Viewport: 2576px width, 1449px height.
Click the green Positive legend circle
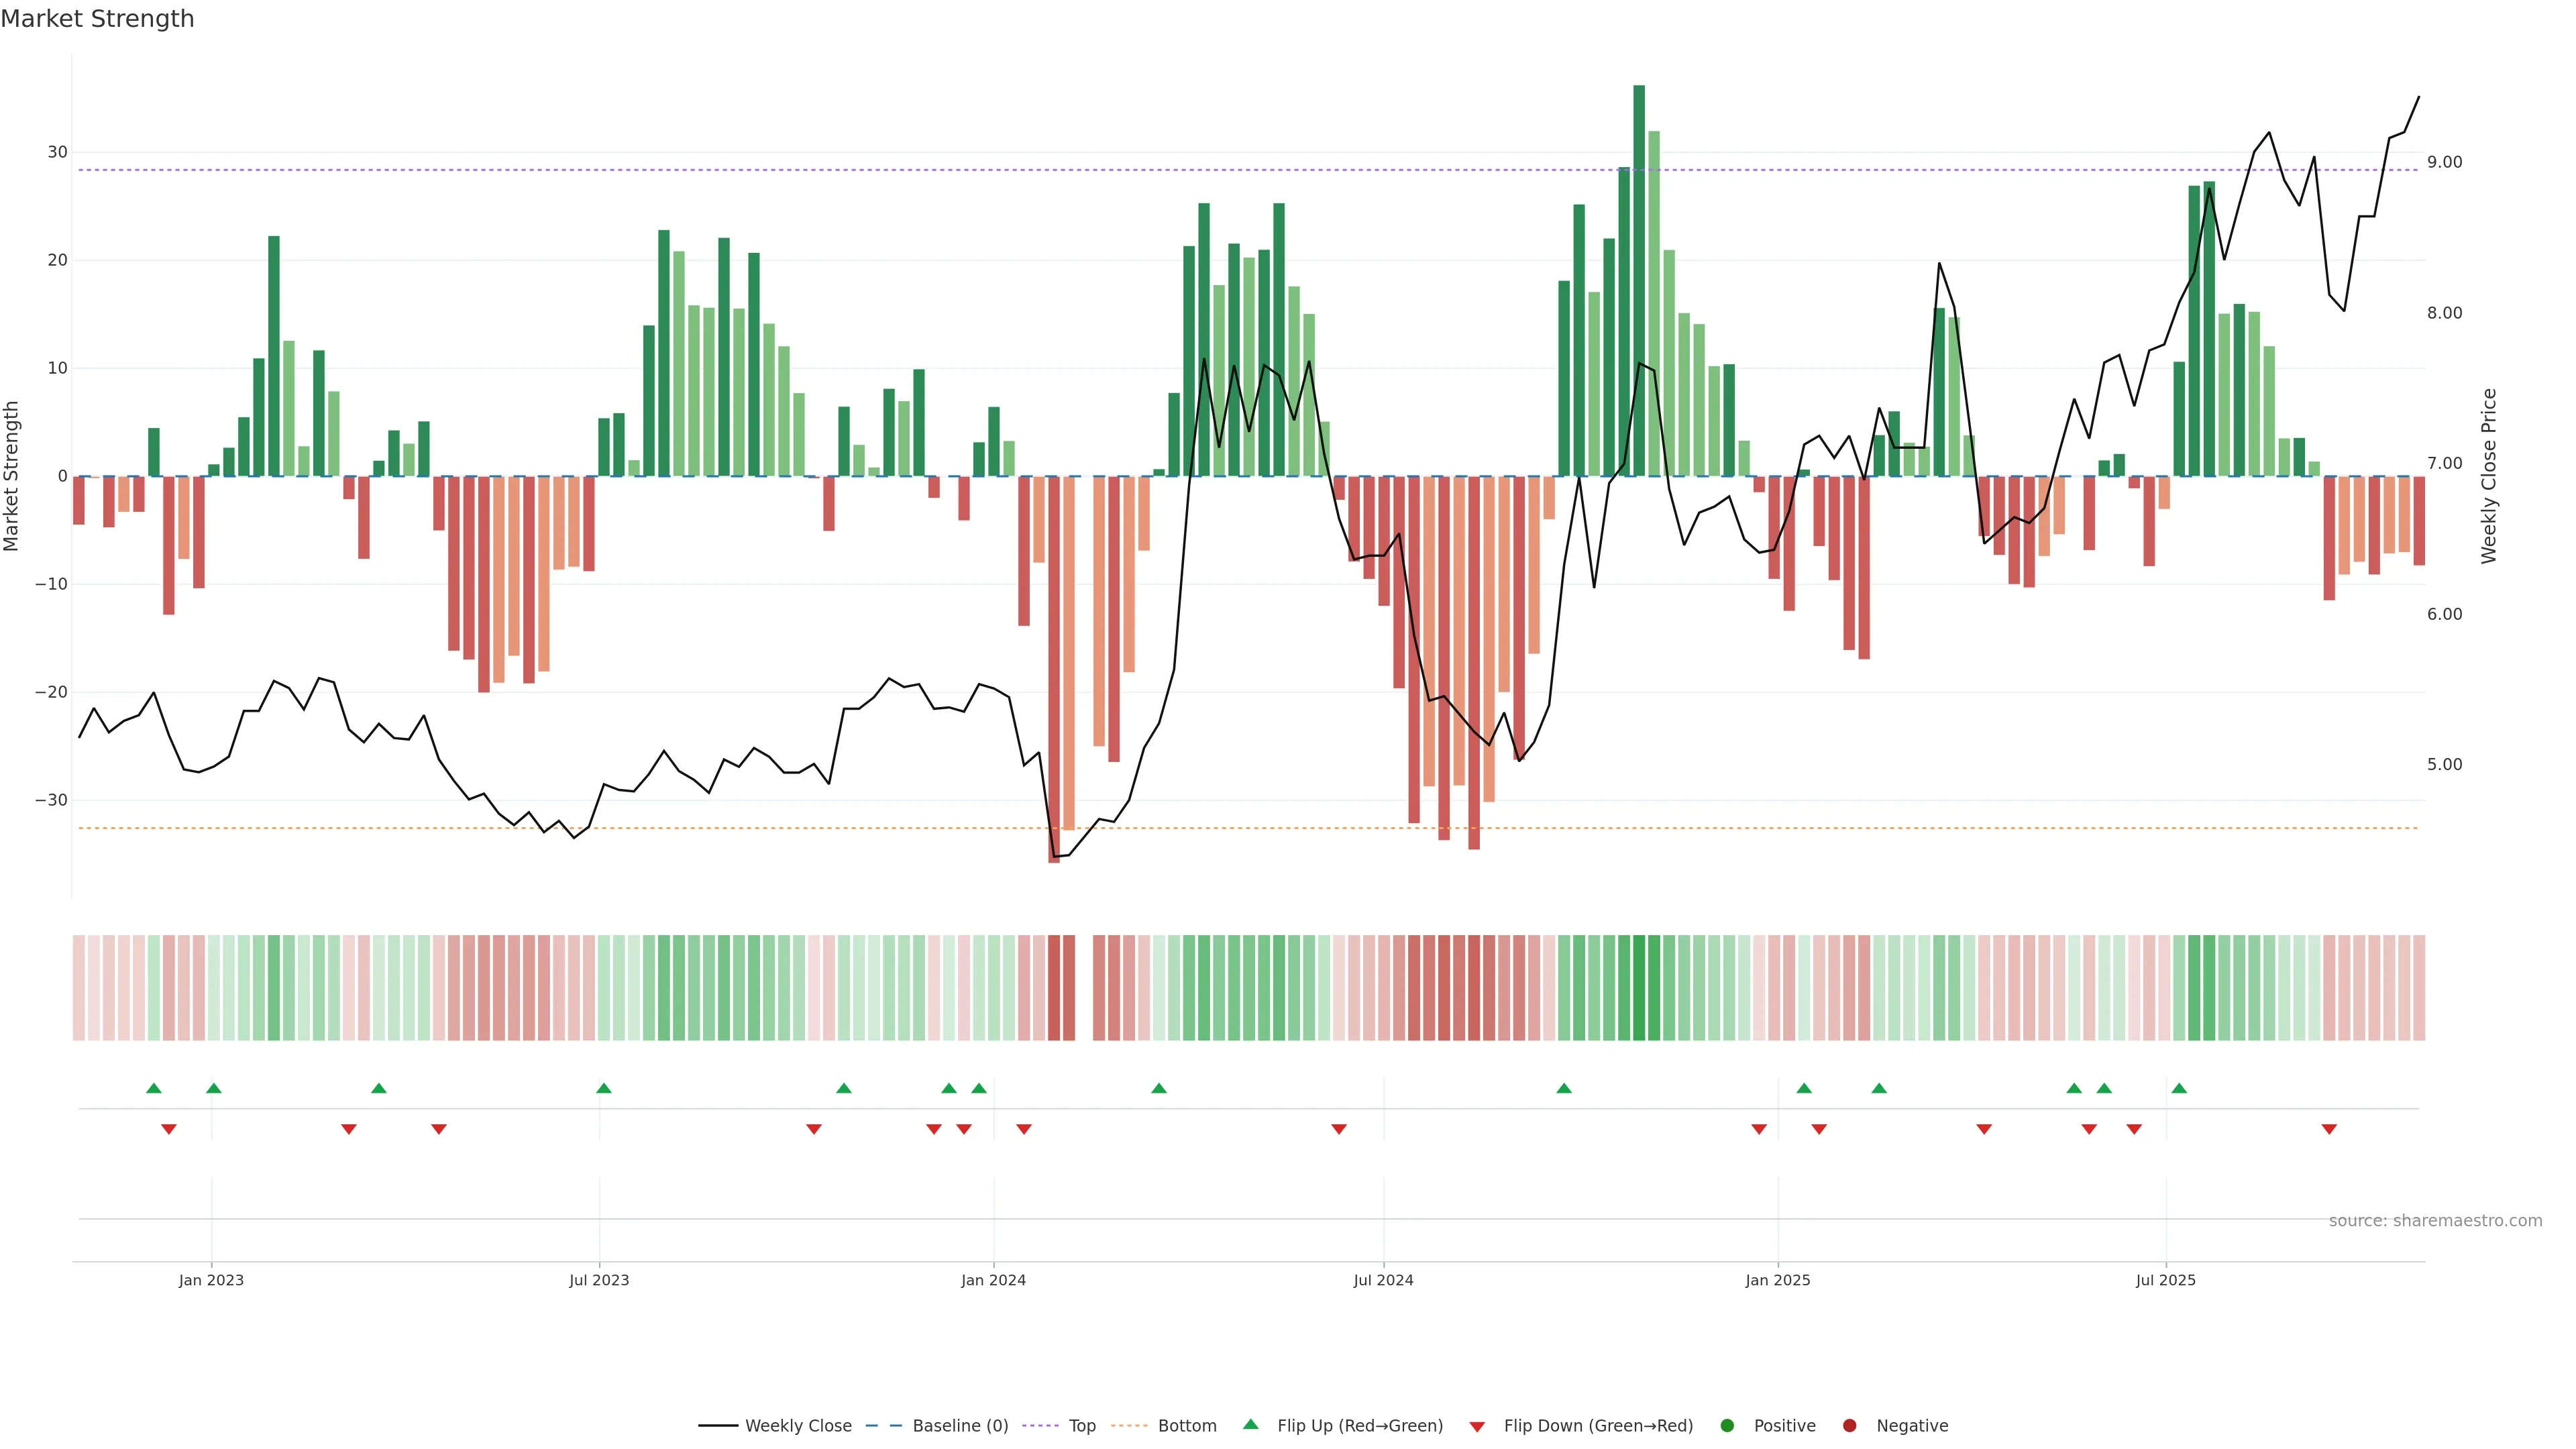point(1727,1426)
